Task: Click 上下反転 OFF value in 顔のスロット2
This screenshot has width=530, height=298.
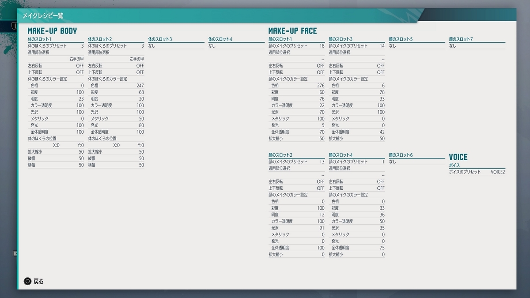Action: 321,189
